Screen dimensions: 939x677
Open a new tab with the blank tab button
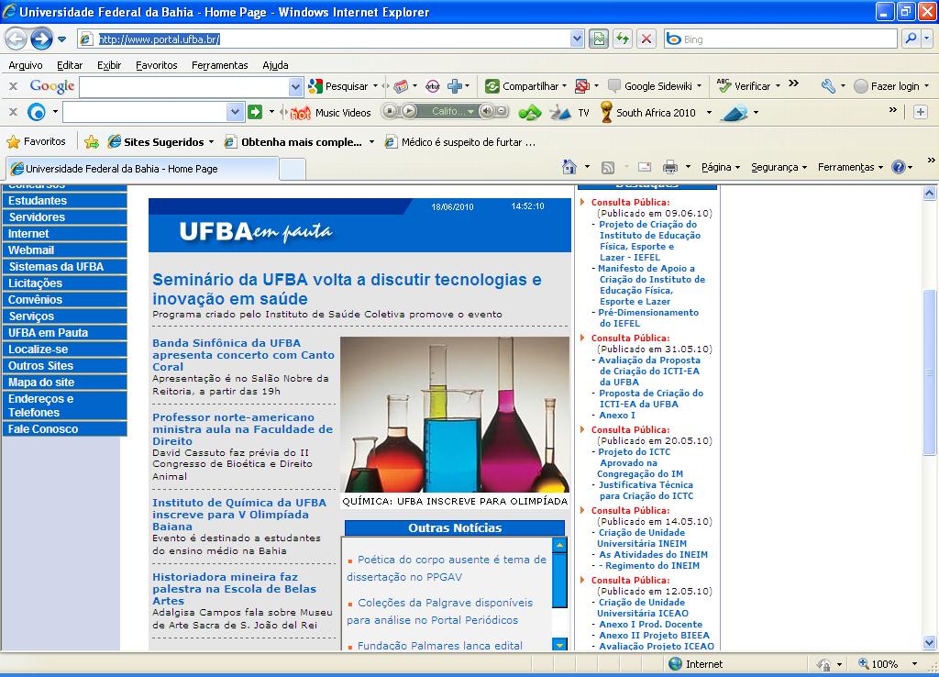[293, 169]
